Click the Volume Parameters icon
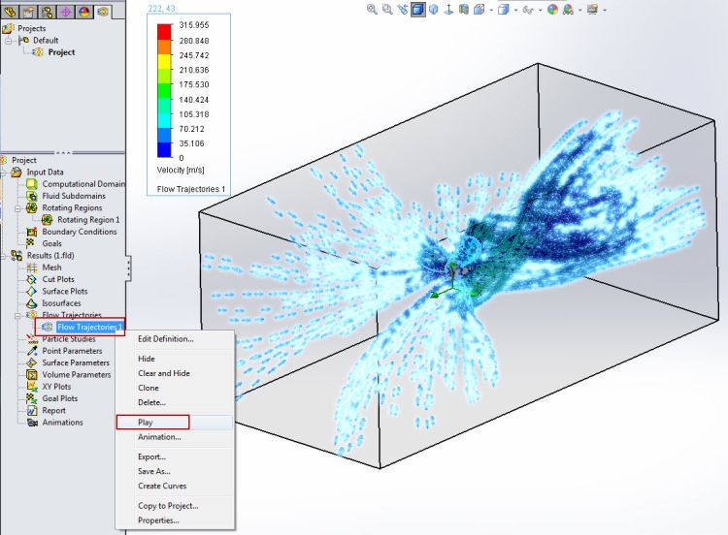The image size is (728, 535). point(32,374)
